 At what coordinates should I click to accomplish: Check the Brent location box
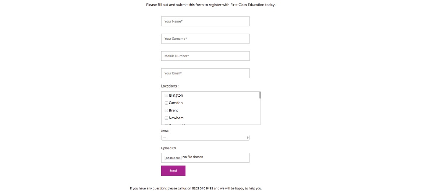coord(166,111)
